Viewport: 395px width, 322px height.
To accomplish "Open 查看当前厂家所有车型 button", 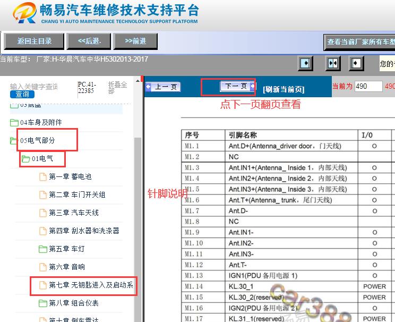I will (359, 42).
